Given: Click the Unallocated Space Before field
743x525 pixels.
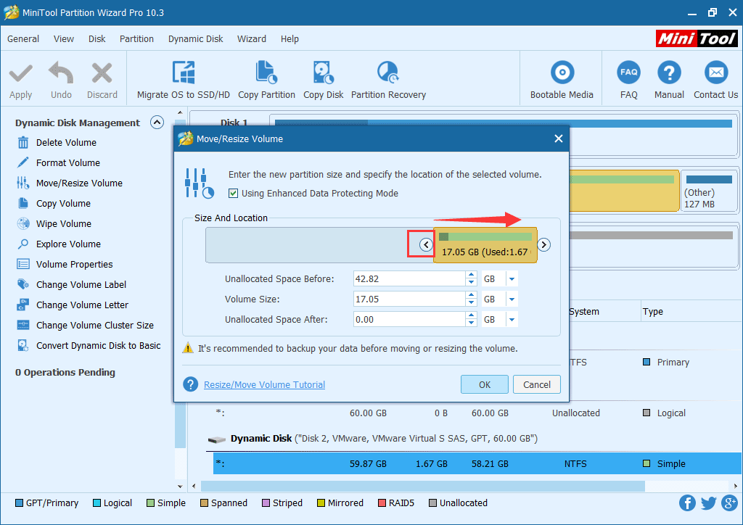Looking at the screenshot, I should tap(409, 279).
